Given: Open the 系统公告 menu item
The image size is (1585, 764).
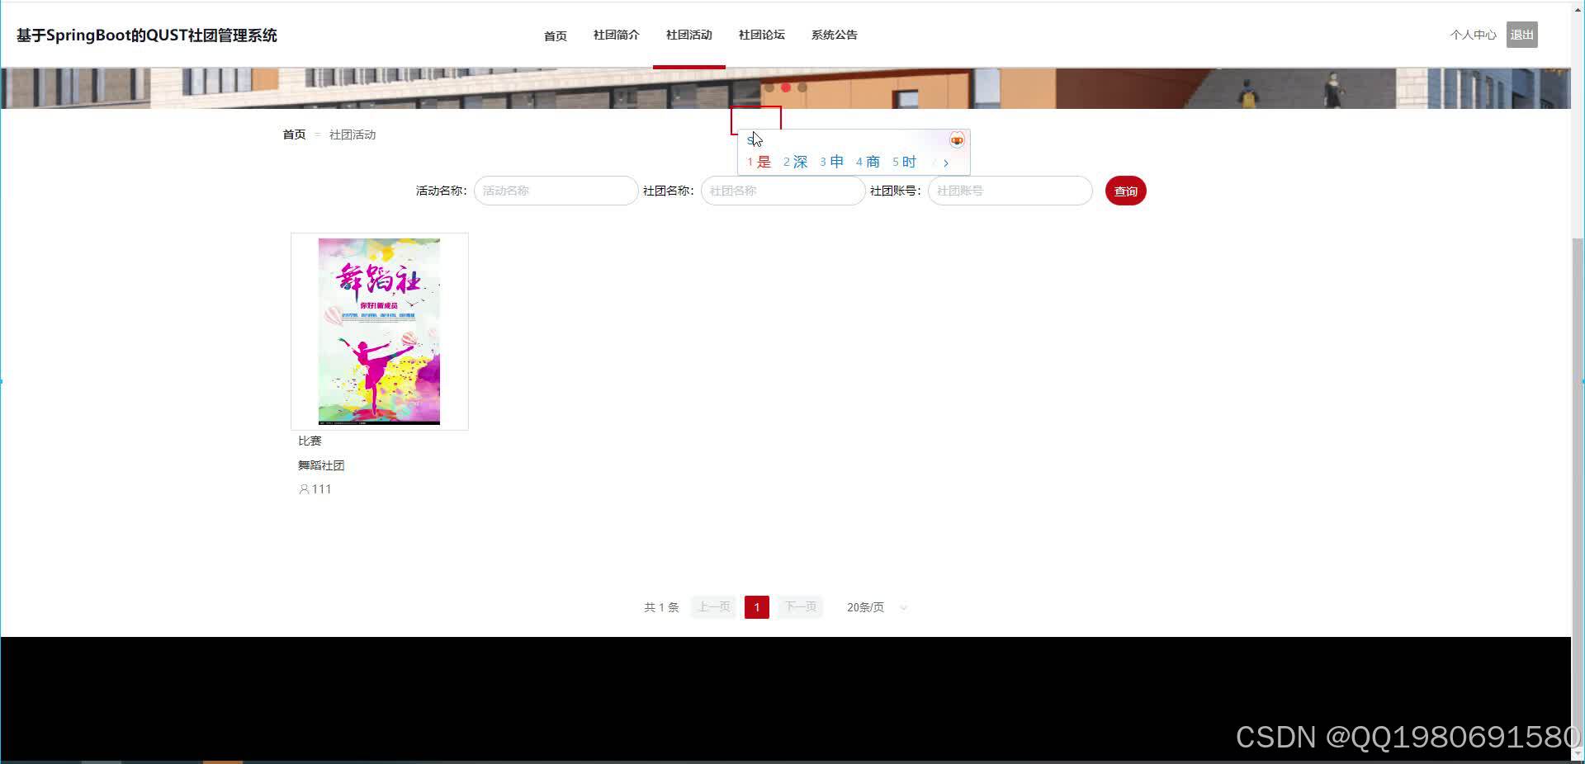Looking at the screenshot, I should pyautogui.click(x=834, y=35).
